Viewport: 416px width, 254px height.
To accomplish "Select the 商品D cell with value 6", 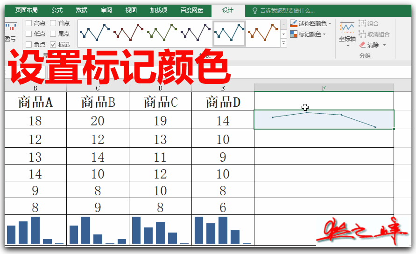I will pyautogui.click(x=223, y=206).
